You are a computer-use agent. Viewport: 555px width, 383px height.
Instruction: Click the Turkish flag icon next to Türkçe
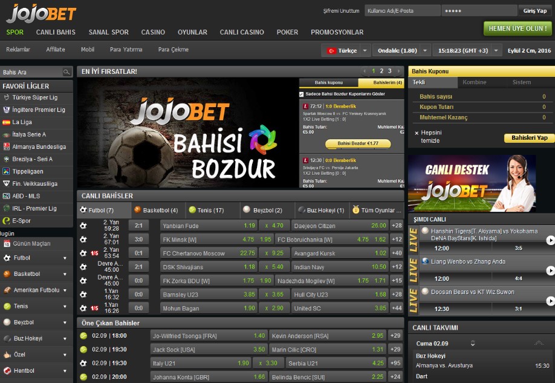tap(331, 51)
